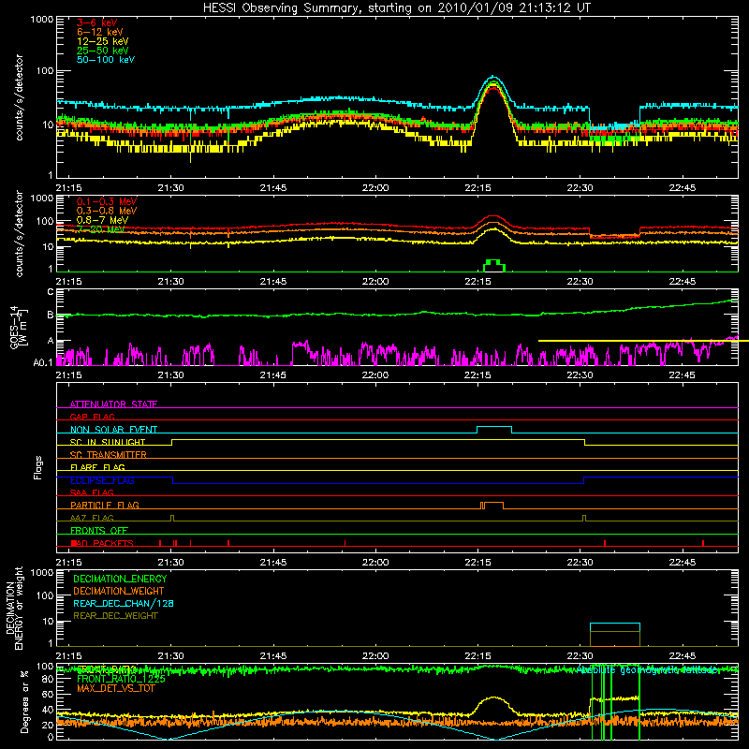Click the 0.1-0.3 MeV legend entry
Screen dimensions: 749x749
107,201
